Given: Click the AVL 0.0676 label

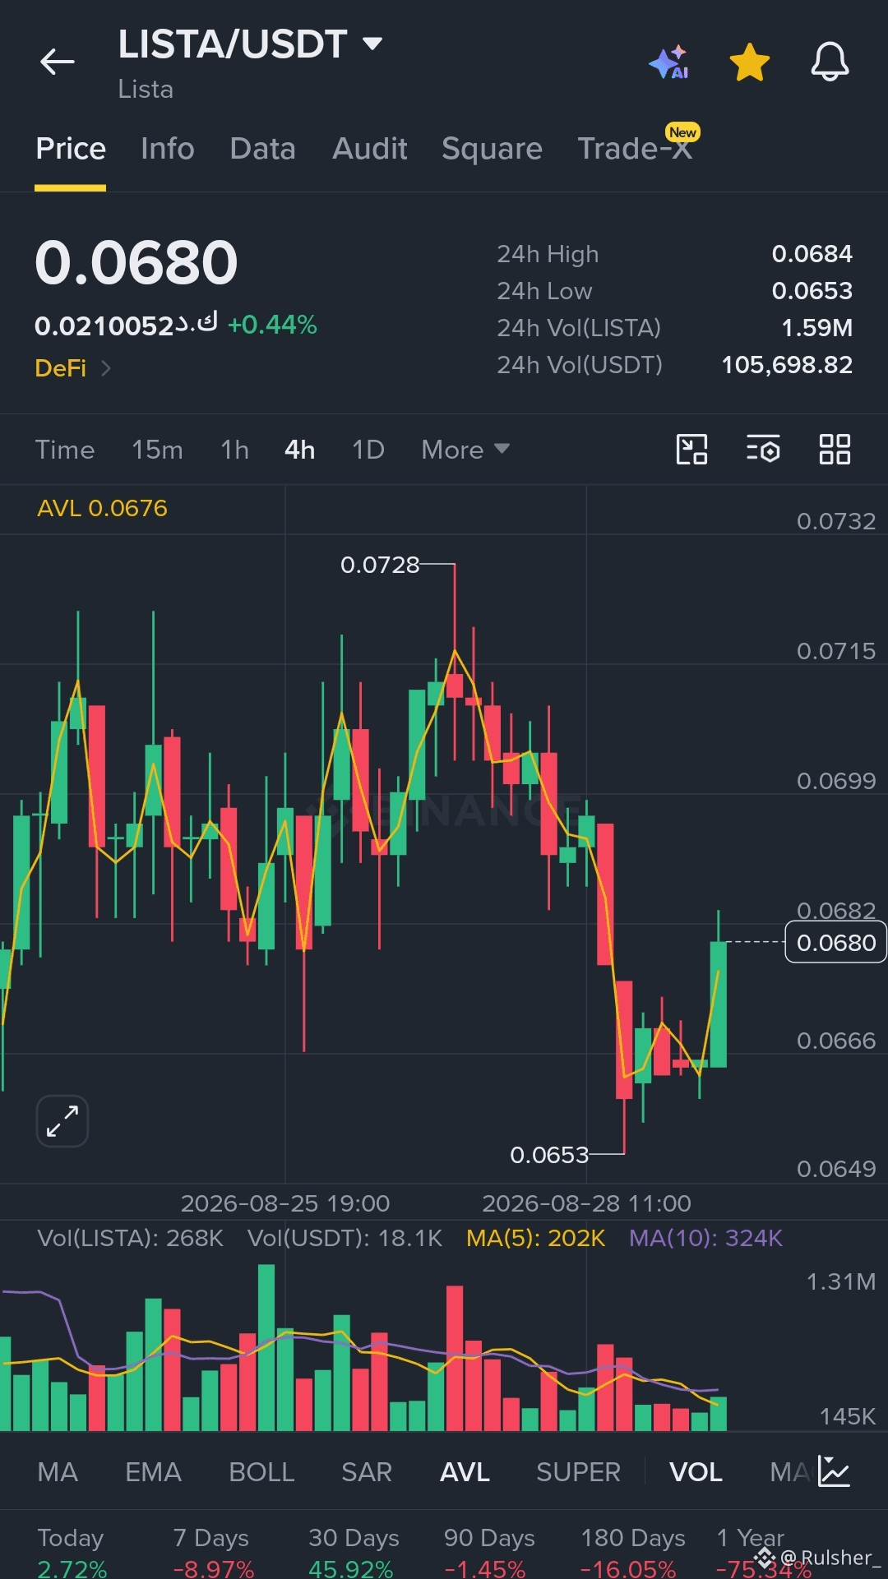Looking at the screenshot, I should (102, 508).
